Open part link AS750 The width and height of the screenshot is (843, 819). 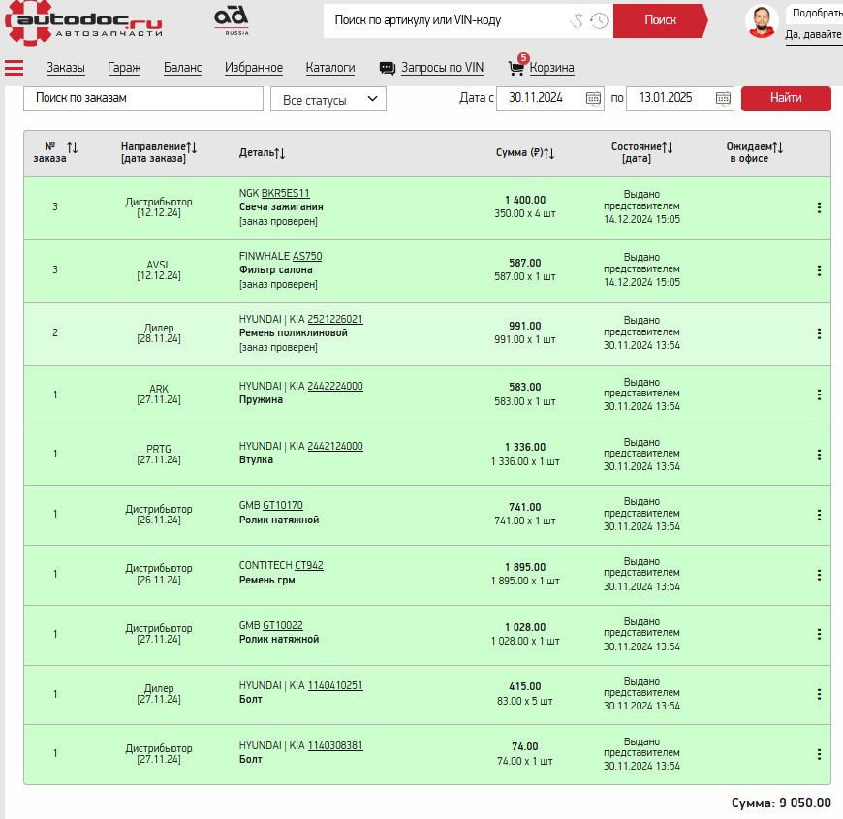tap(307, 256)
